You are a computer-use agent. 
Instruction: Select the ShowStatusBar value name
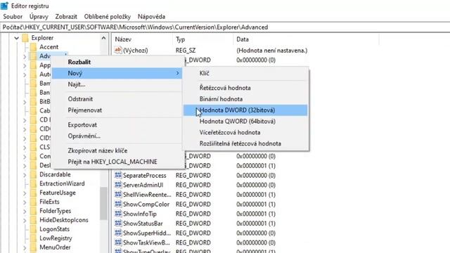point(143,223)
